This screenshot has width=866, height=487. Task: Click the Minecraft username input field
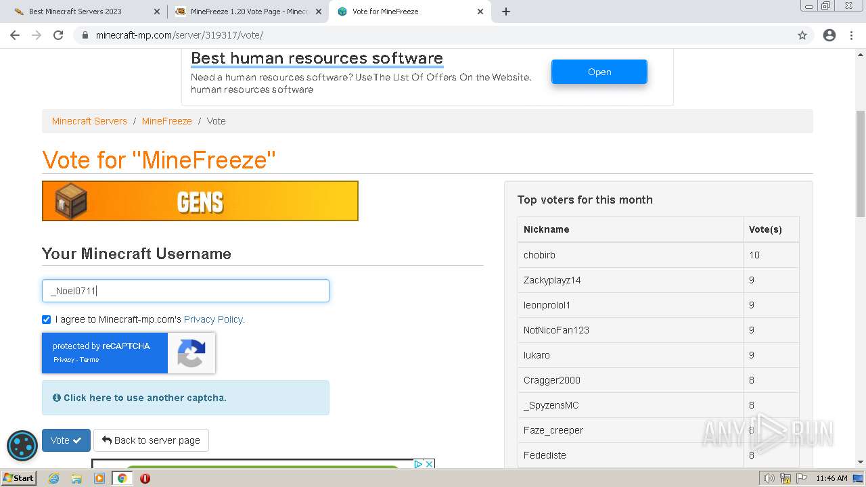click(x=185, y=291)
